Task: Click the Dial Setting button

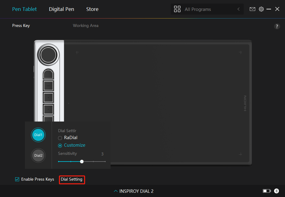Action: point(72,179)
